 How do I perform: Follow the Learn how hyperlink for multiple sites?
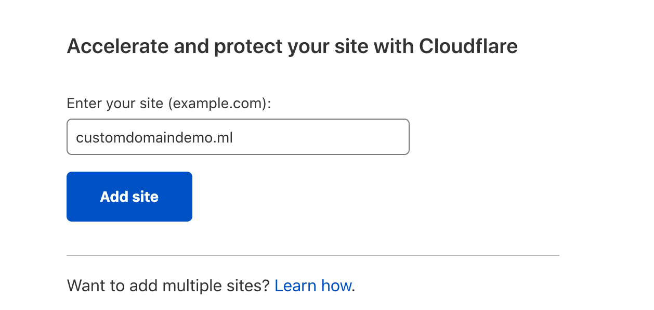313,286
